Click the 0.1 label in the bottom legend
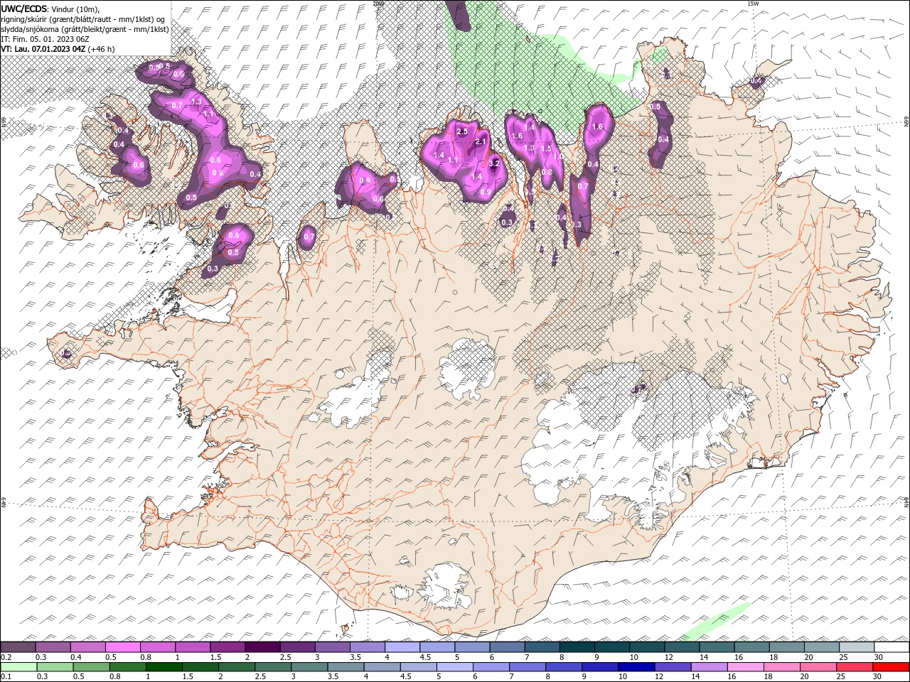This screenshot has height=682, width=910. click(x=6, y=677)
